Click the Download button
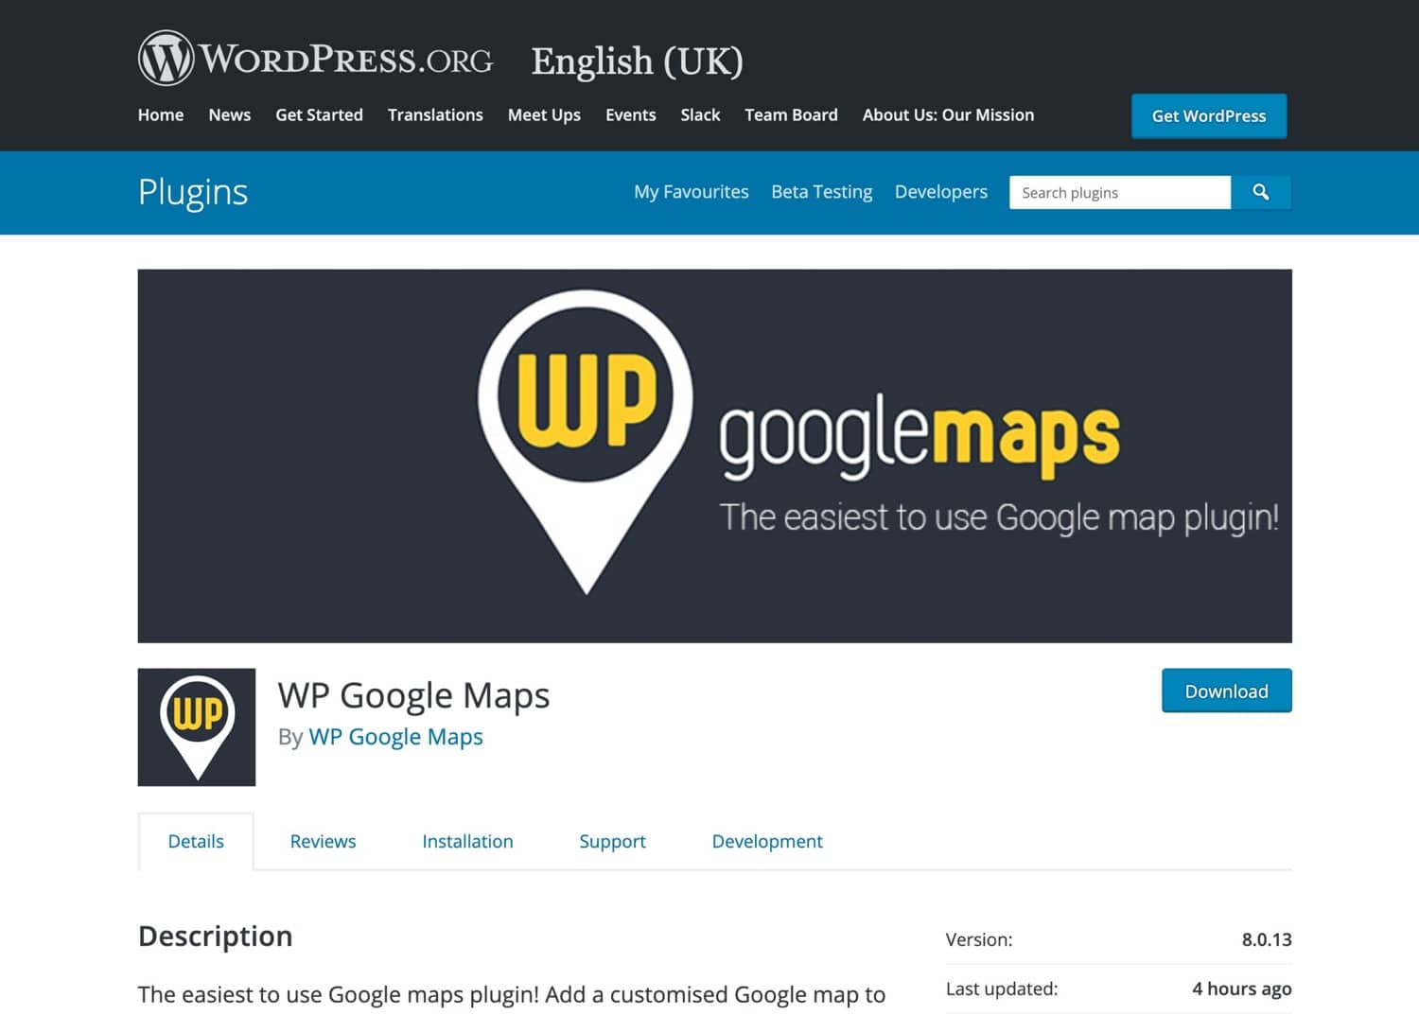The image size is (1419, 1015). point(1226,691)
